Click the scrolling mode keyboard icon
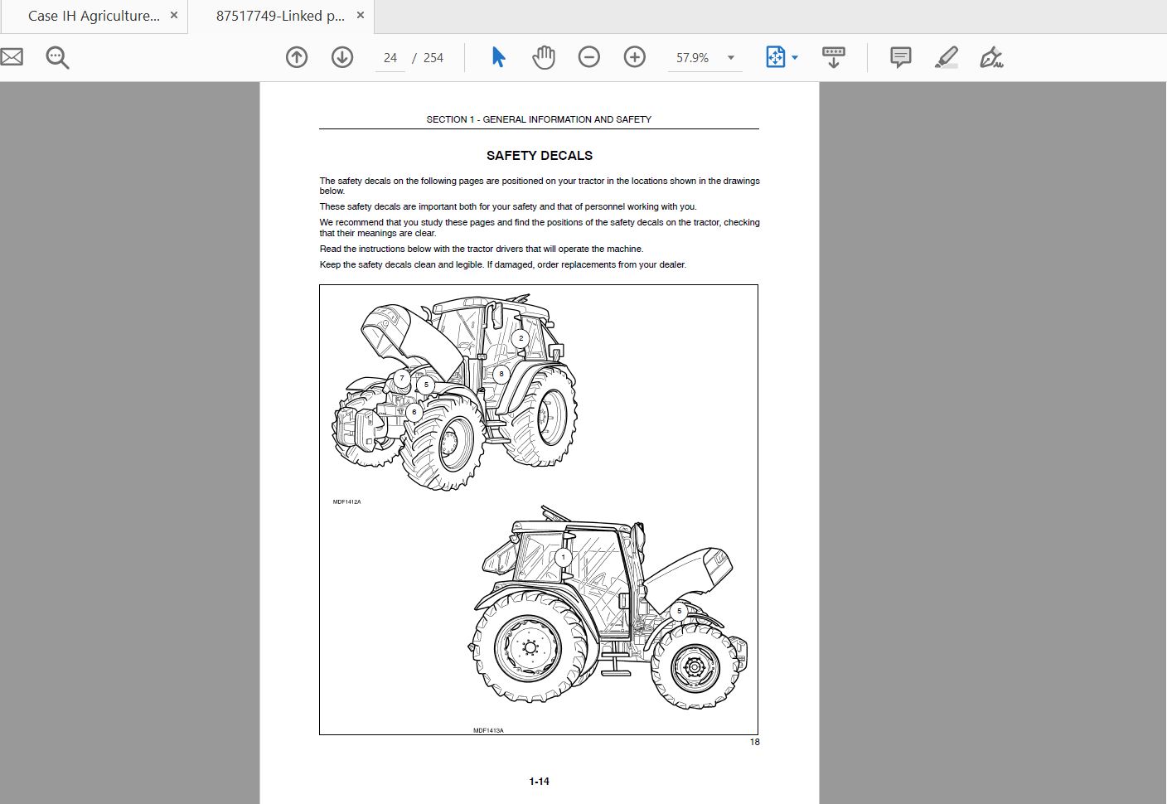Screen dimensions: 1167x804 [834, 57]
